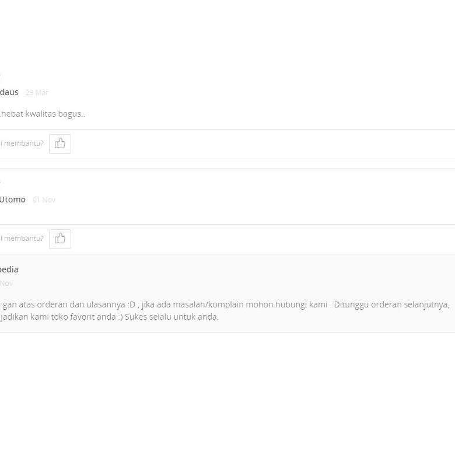Click 'membantu?' label under daus's review
455x455 pixels.
tap(23, 143)
